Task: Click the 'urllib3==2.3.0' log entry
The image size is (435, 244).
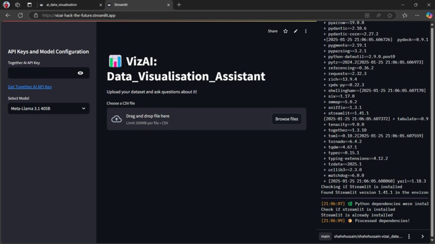Action: click(x=345, y=170)
